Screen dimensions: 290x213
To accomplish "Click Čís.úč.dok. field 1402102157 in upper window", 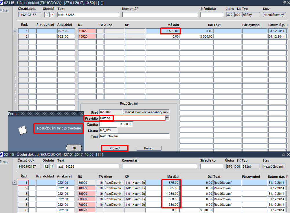I will coord(30,14).
